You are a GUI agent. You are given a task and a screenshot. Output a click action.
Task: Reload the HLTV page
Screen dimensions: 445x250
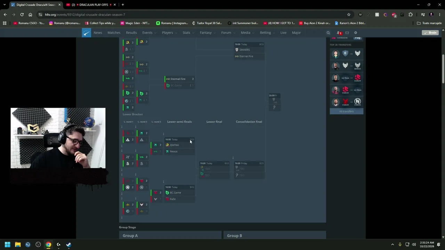tap(22, 15)
